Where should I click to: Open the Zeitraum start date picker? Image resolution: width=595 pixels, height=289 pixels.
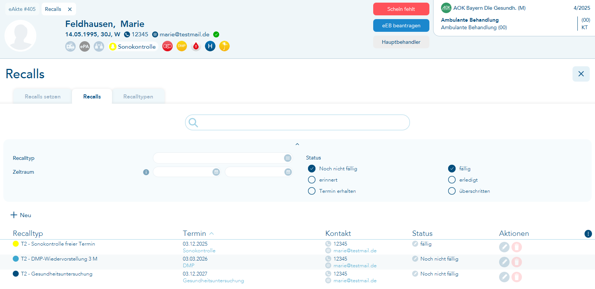216,172
